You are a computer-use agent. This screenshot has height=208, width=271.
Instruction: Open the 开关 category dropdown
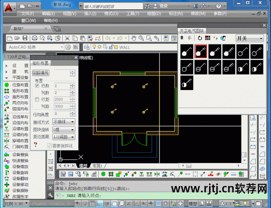click(250, 38)
